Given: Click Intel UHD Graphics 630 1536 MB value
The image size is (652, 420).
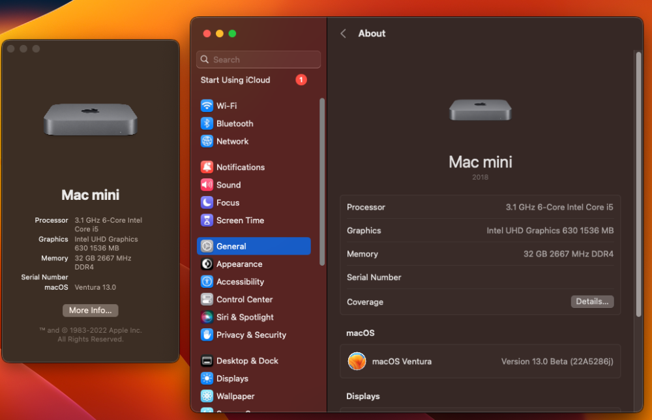Looking at the screenshot, I should pos(550,231).
